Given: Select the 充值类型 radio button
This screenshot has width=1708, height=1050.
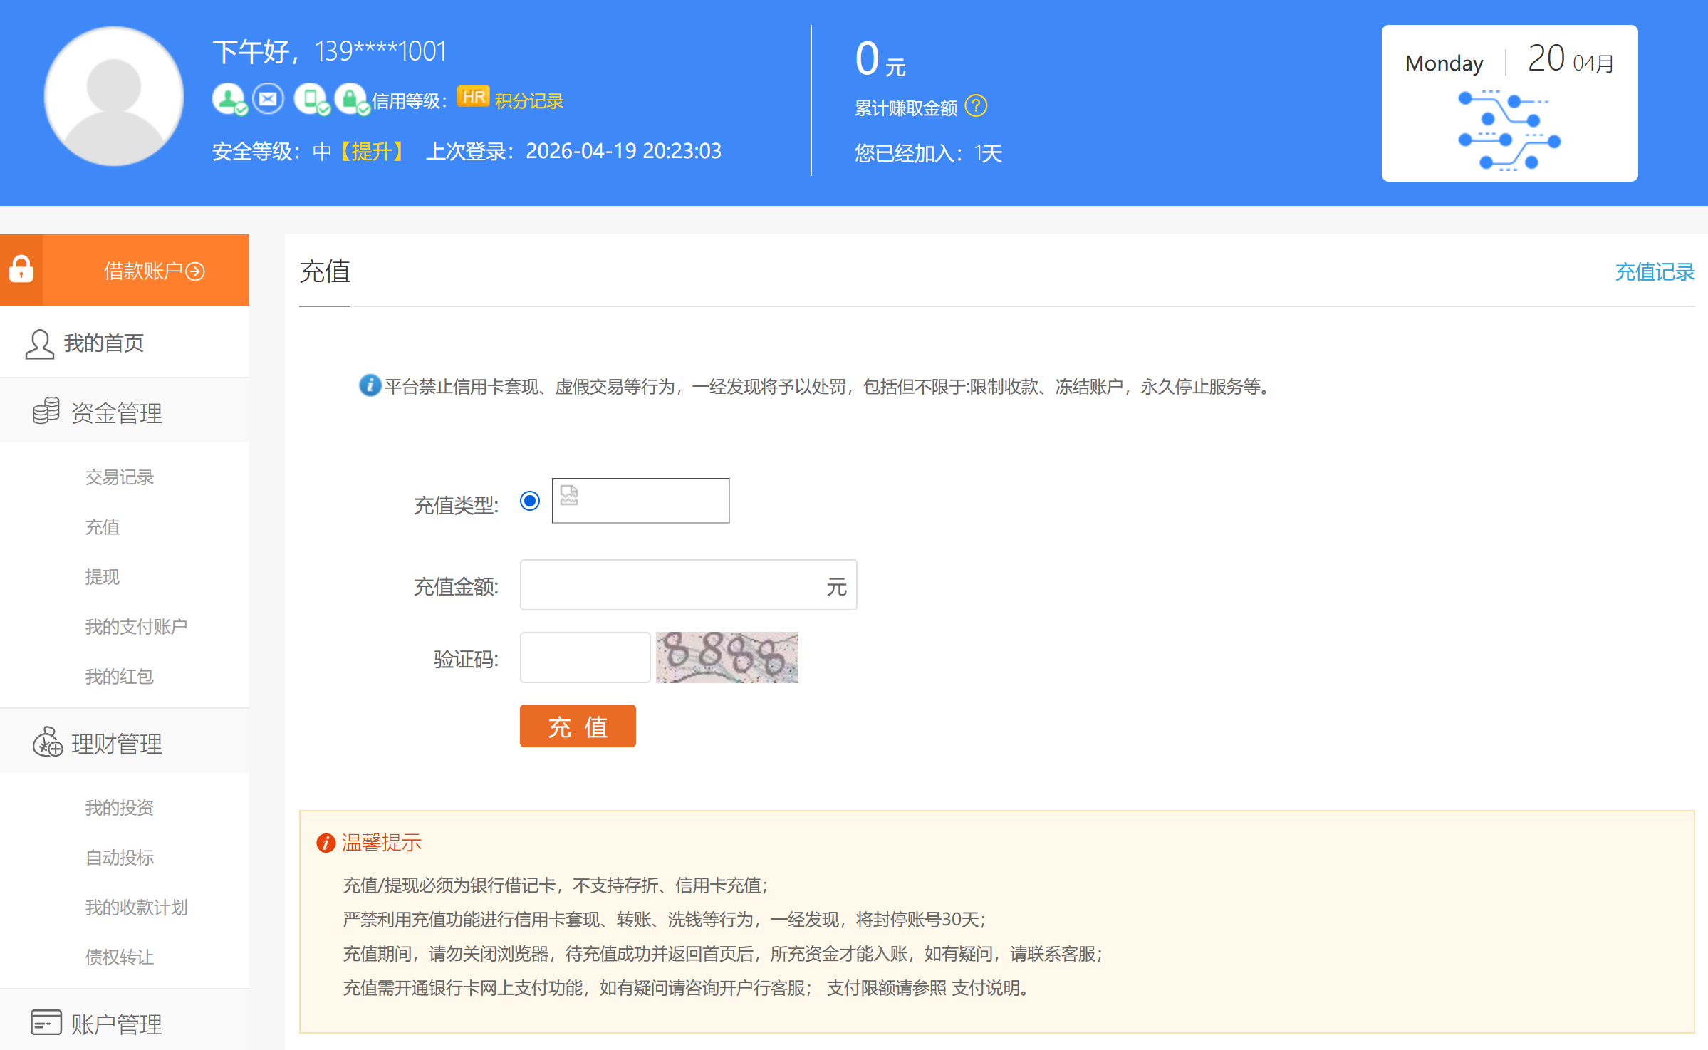Looking at the screenshot, I should (530, 501).
